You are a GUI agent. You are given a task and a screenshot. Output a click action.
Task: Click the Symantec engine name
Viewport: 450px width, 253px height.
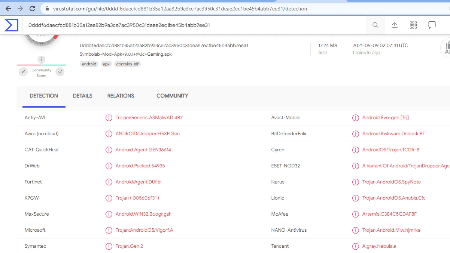pos(36,246)
